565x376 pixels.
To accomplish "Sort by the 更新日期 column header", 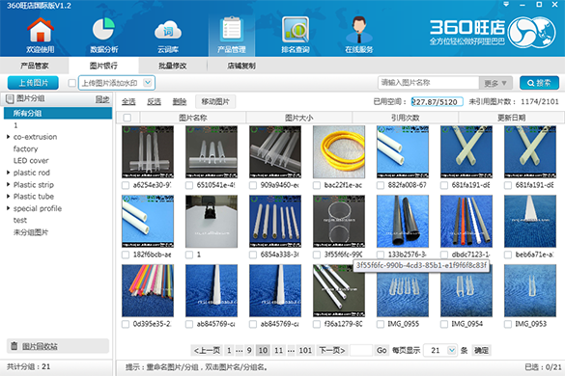I will [511, 118].
